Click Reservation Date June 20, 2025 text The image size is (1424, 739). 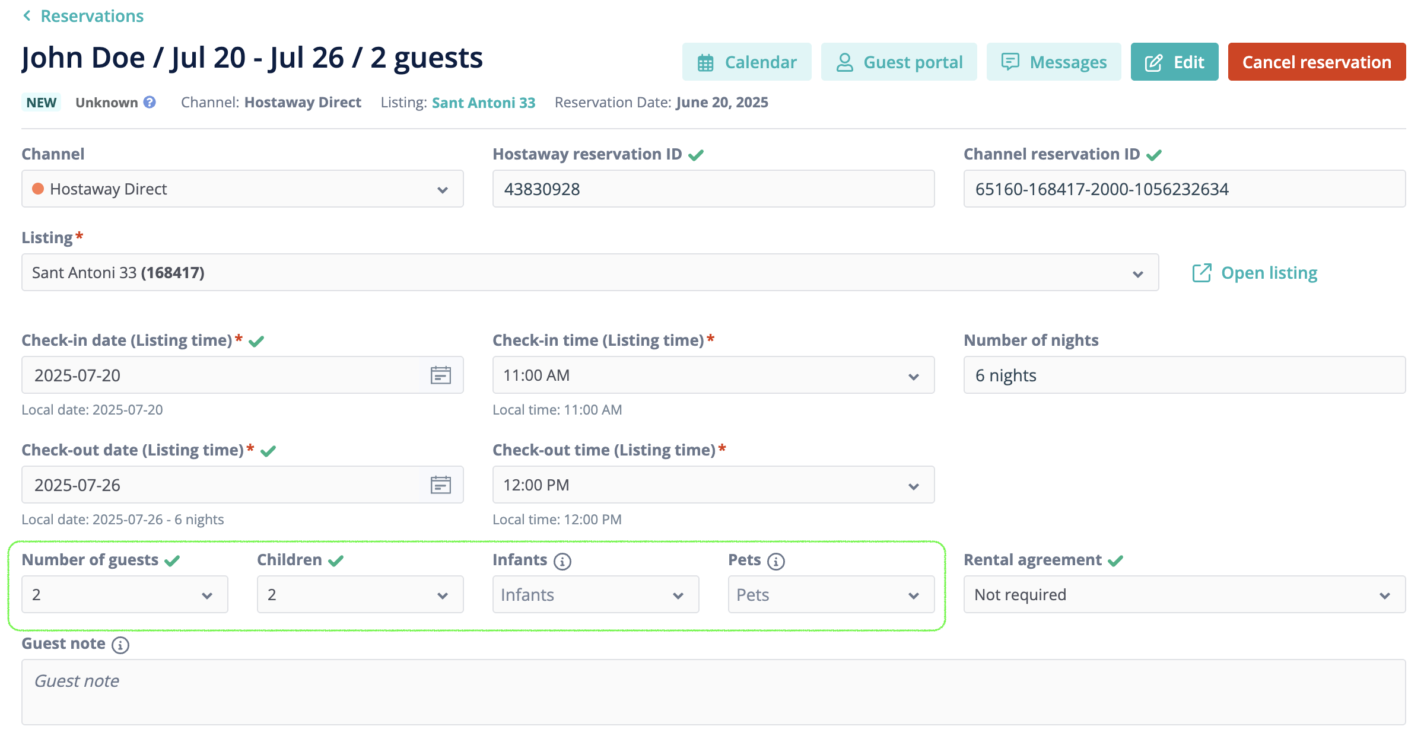coord(662,103)
